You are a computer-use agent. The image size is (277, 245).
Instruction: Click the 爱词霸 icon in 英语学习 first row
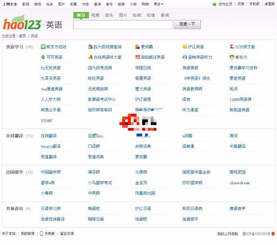coord(137,46)
